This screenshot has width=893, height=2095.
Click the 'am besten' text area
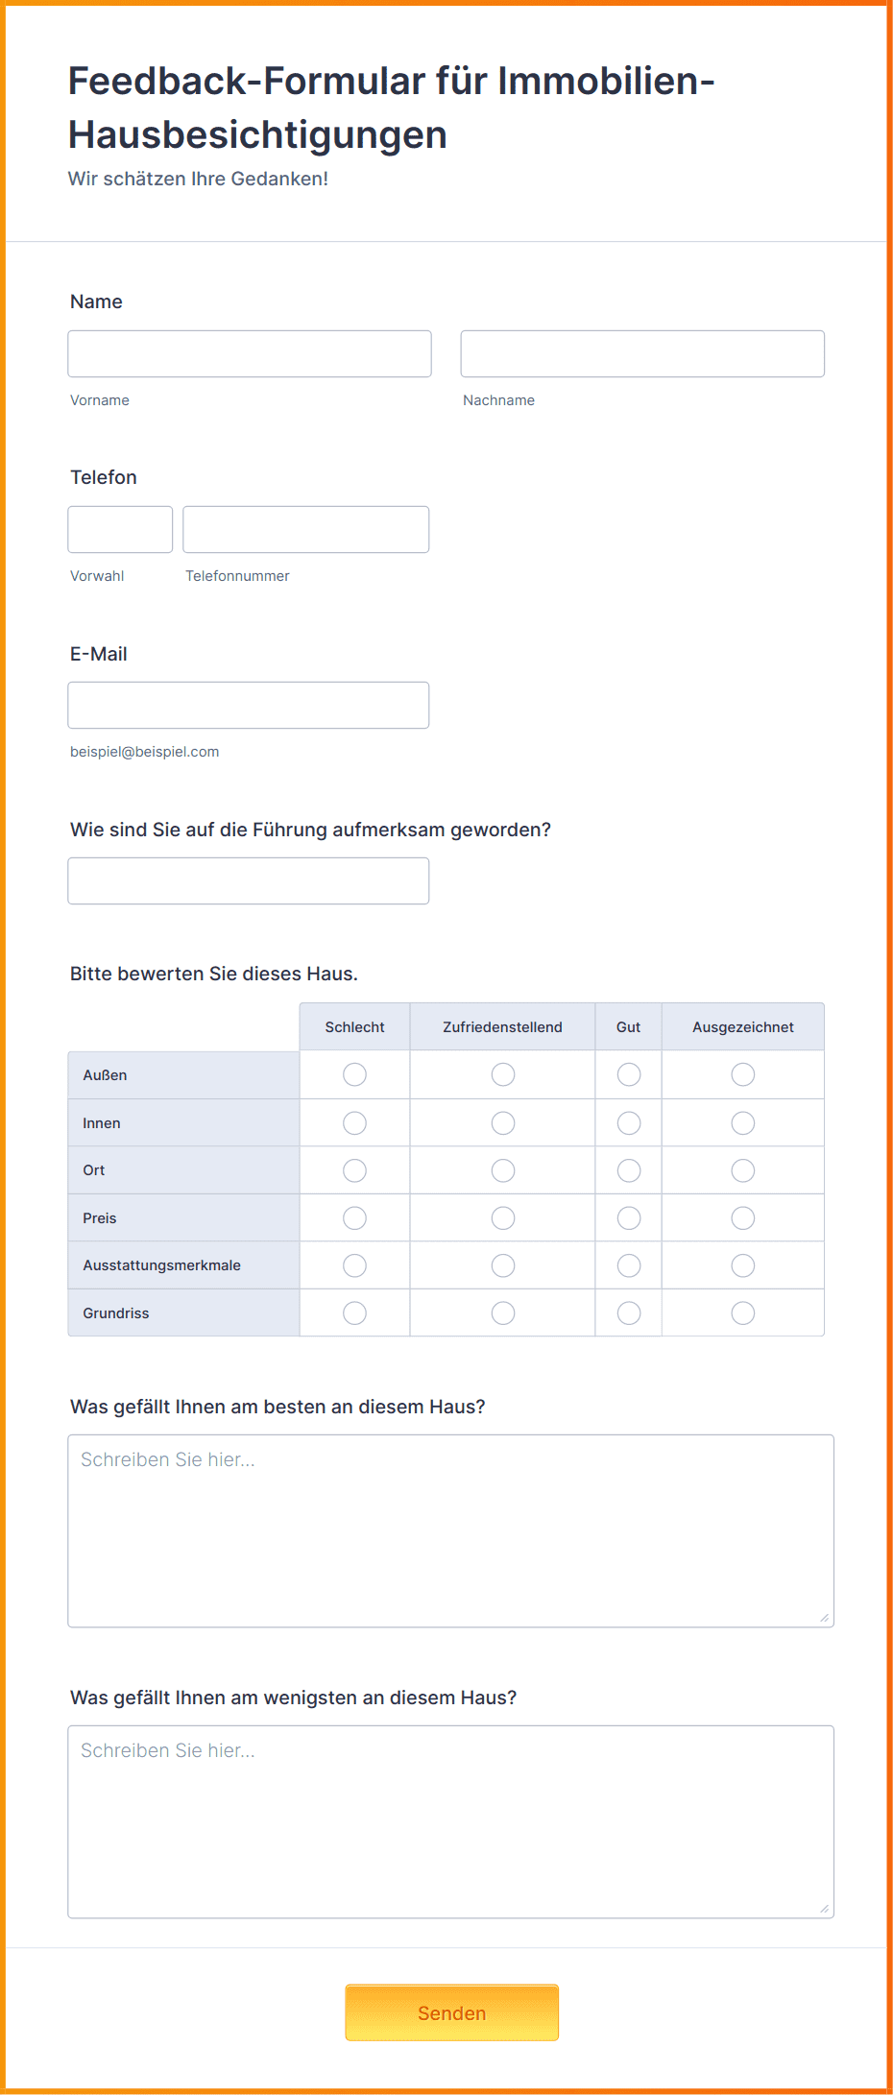(x=450, y=1530)
